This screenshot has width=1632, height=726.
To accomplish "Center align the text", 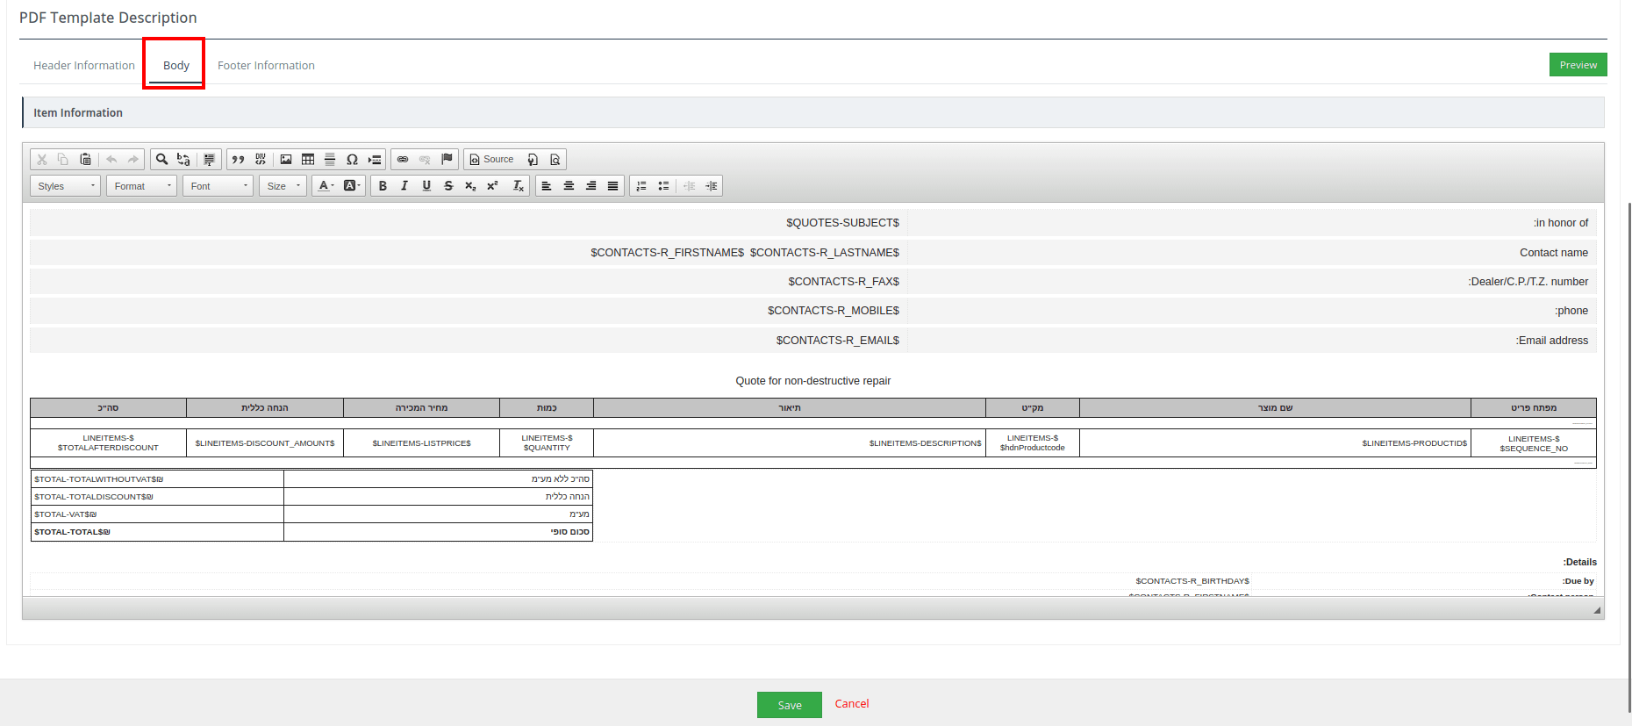I will 569,185.
